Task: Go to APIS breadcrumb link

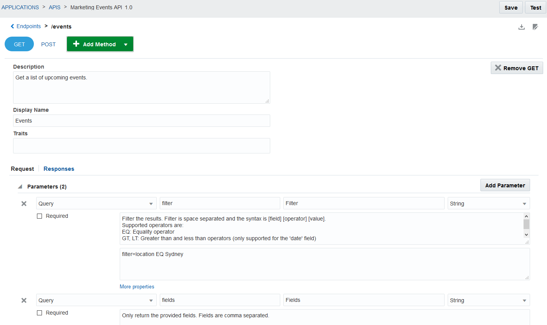Action: click(55, 7)
